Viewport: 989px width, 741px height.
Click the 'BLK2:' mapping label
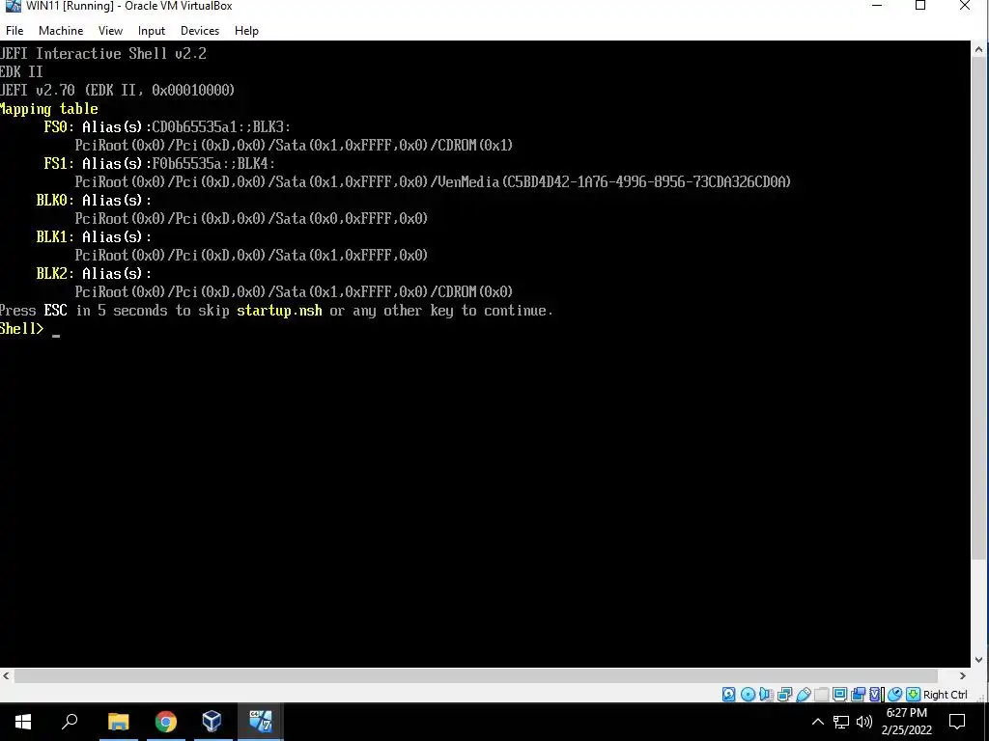[x=55, y=273]
